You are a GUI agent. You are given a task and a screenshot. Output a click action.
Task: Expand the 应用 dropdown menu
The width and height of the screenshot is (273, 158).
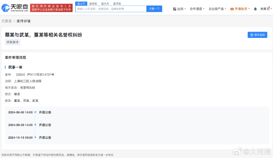pyautogui.click(x=185, y=9)
